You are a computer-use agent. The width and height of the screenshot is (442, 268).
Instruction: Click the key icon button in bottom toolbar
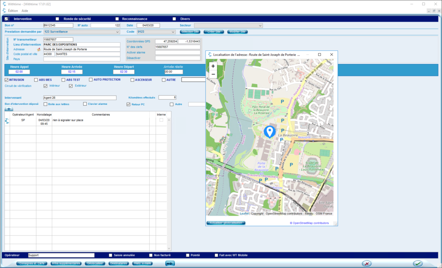coord(170,264)
